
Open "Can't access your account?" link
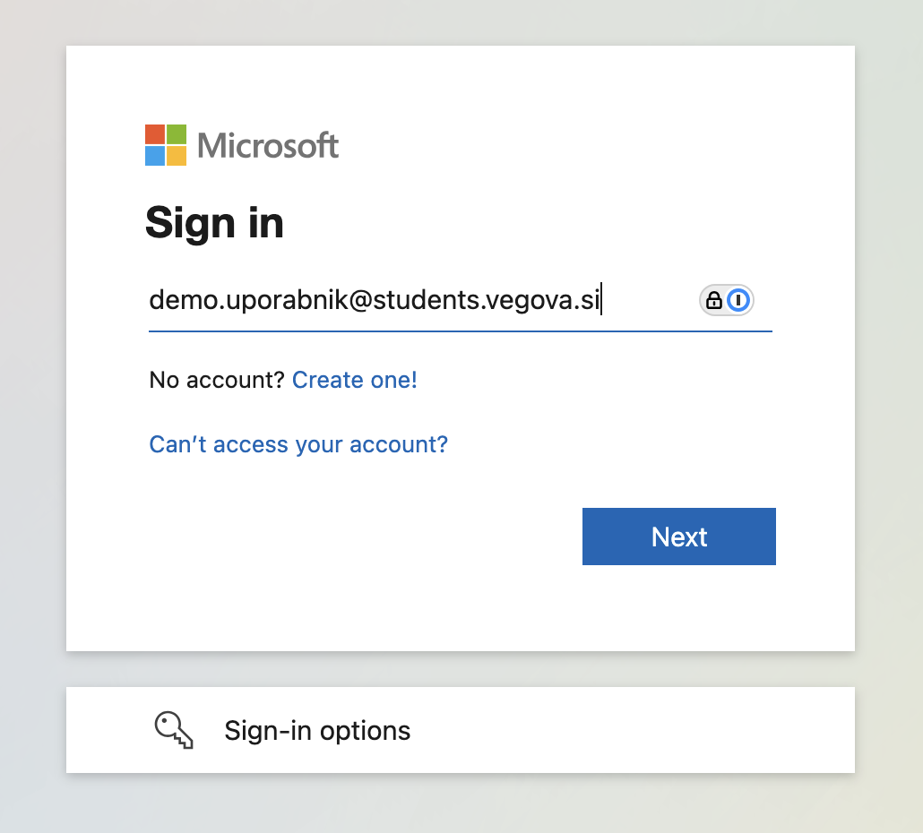(298, 445)
